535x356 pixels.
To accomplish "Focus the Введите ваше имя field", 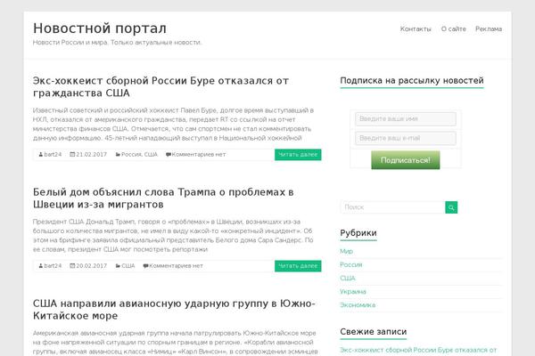I will pos(406,119).
